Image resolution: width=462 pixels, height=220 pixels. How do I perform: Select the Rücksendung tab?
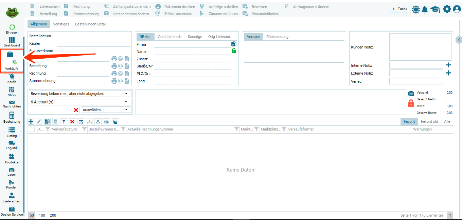coord(277,37)
